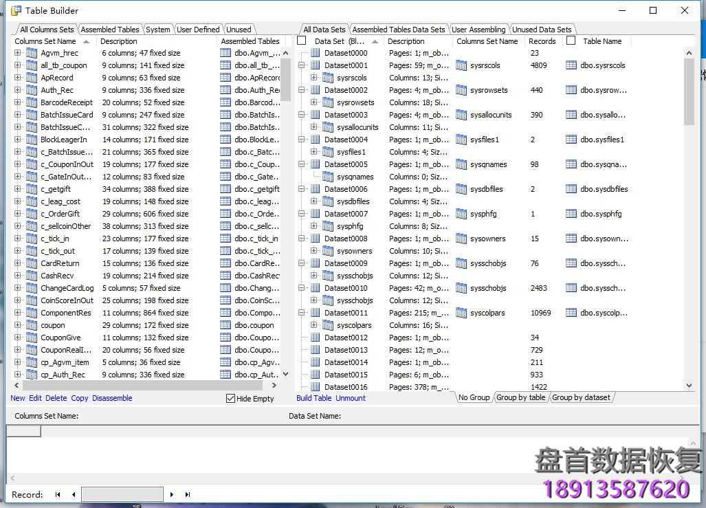Click the Dataset0001 data set icon
Screen dimensions: 706x508
[x=316, y=65]
